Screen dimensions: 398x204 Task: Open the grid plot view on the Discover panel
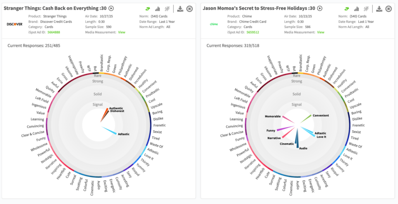pos(167,9)
